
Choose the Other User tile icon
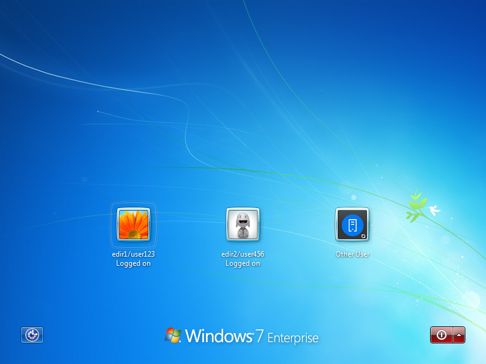click(352, 224)
